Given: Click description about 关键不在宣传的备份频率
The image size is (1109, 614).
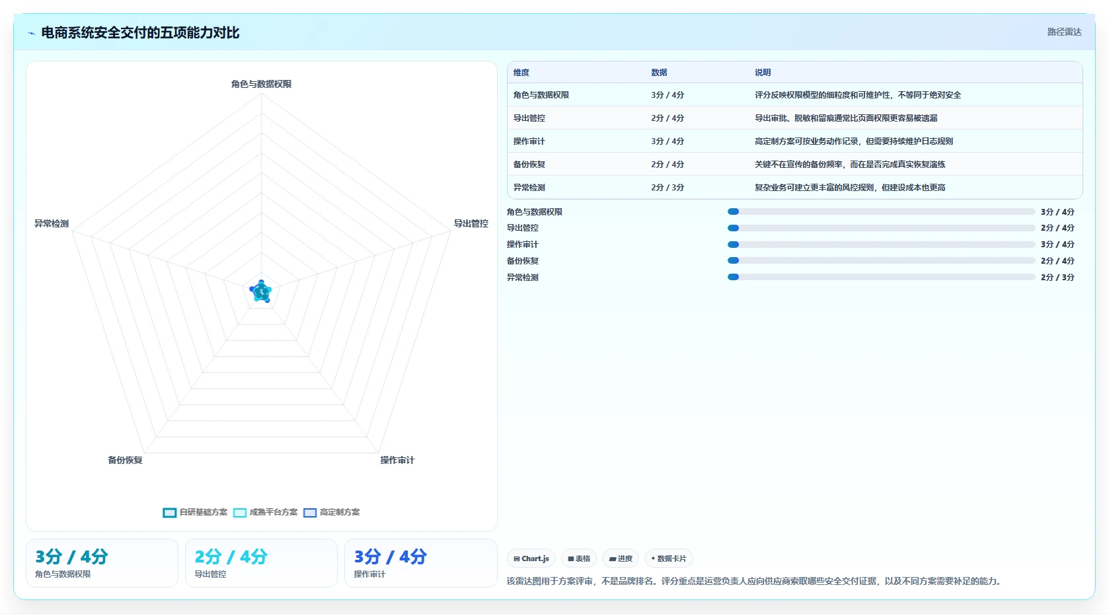Looking at the screenshot, I should 850,165.
